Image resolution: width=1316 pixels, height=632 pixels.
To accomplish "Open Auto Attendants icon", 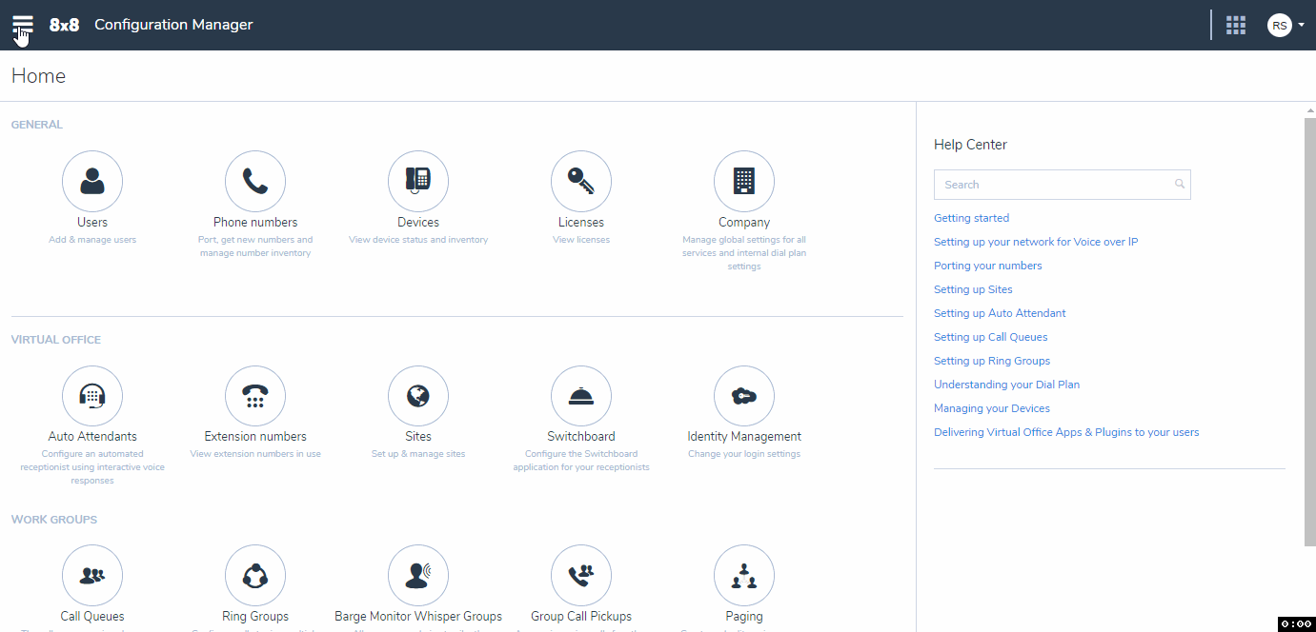I will [x=92, y=396].
